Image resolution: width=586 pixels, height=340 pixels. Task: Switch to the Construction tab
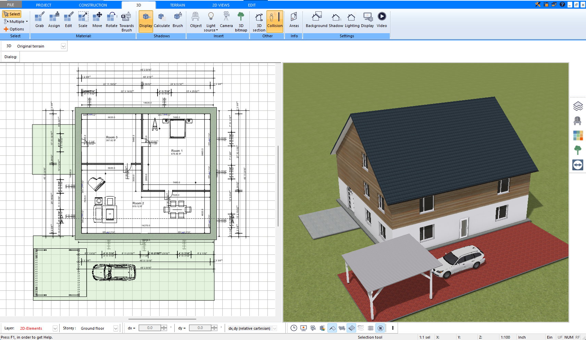click(x=93, y=5)
